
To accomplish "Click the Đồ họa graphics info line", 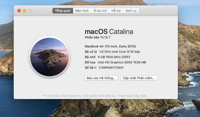I will coord(115,62).
